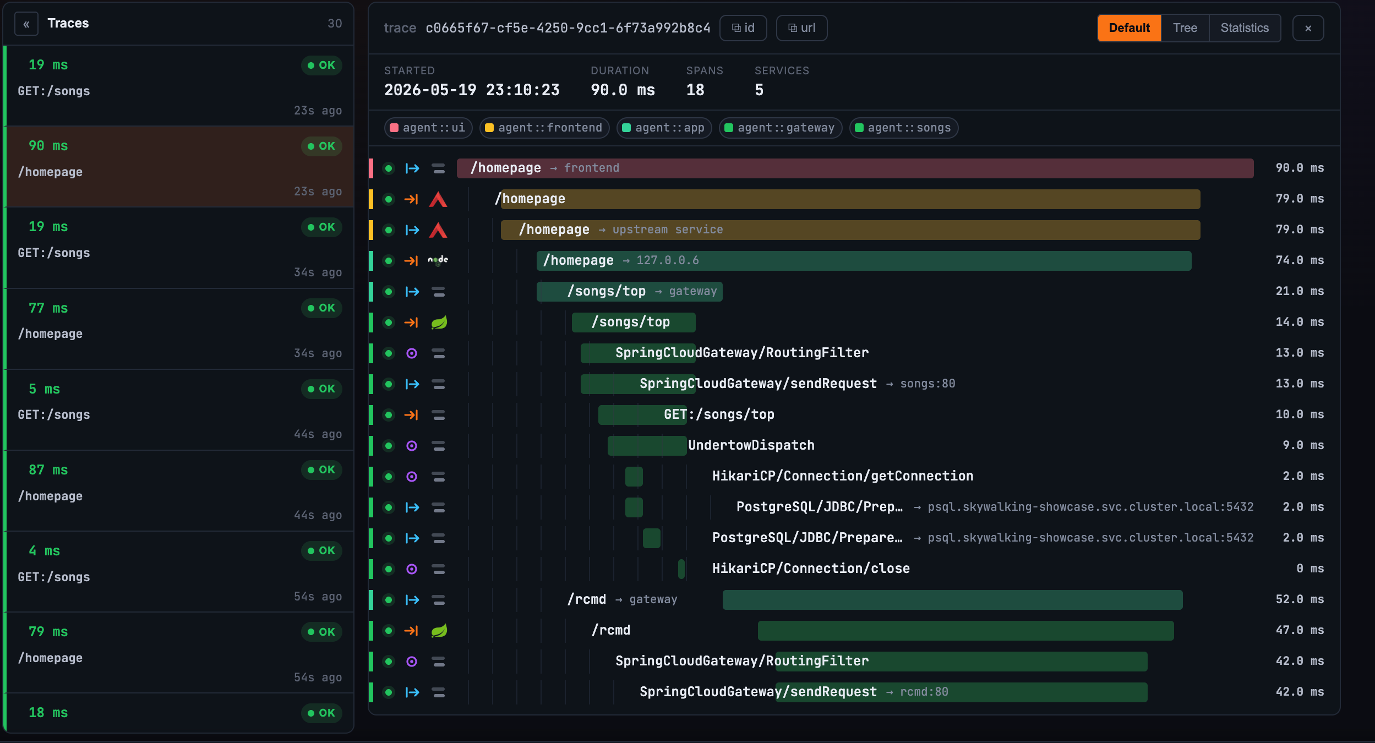Toggle the agent::songs service filter chip
This screenshot has height=743, width=1375.
click(x=903, y=128)
